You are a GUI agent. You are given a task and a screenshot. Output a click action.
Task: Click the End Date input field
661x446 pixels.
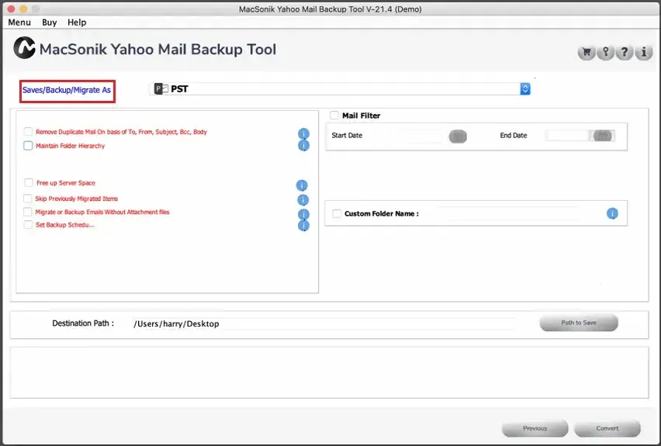coord(567,135)
